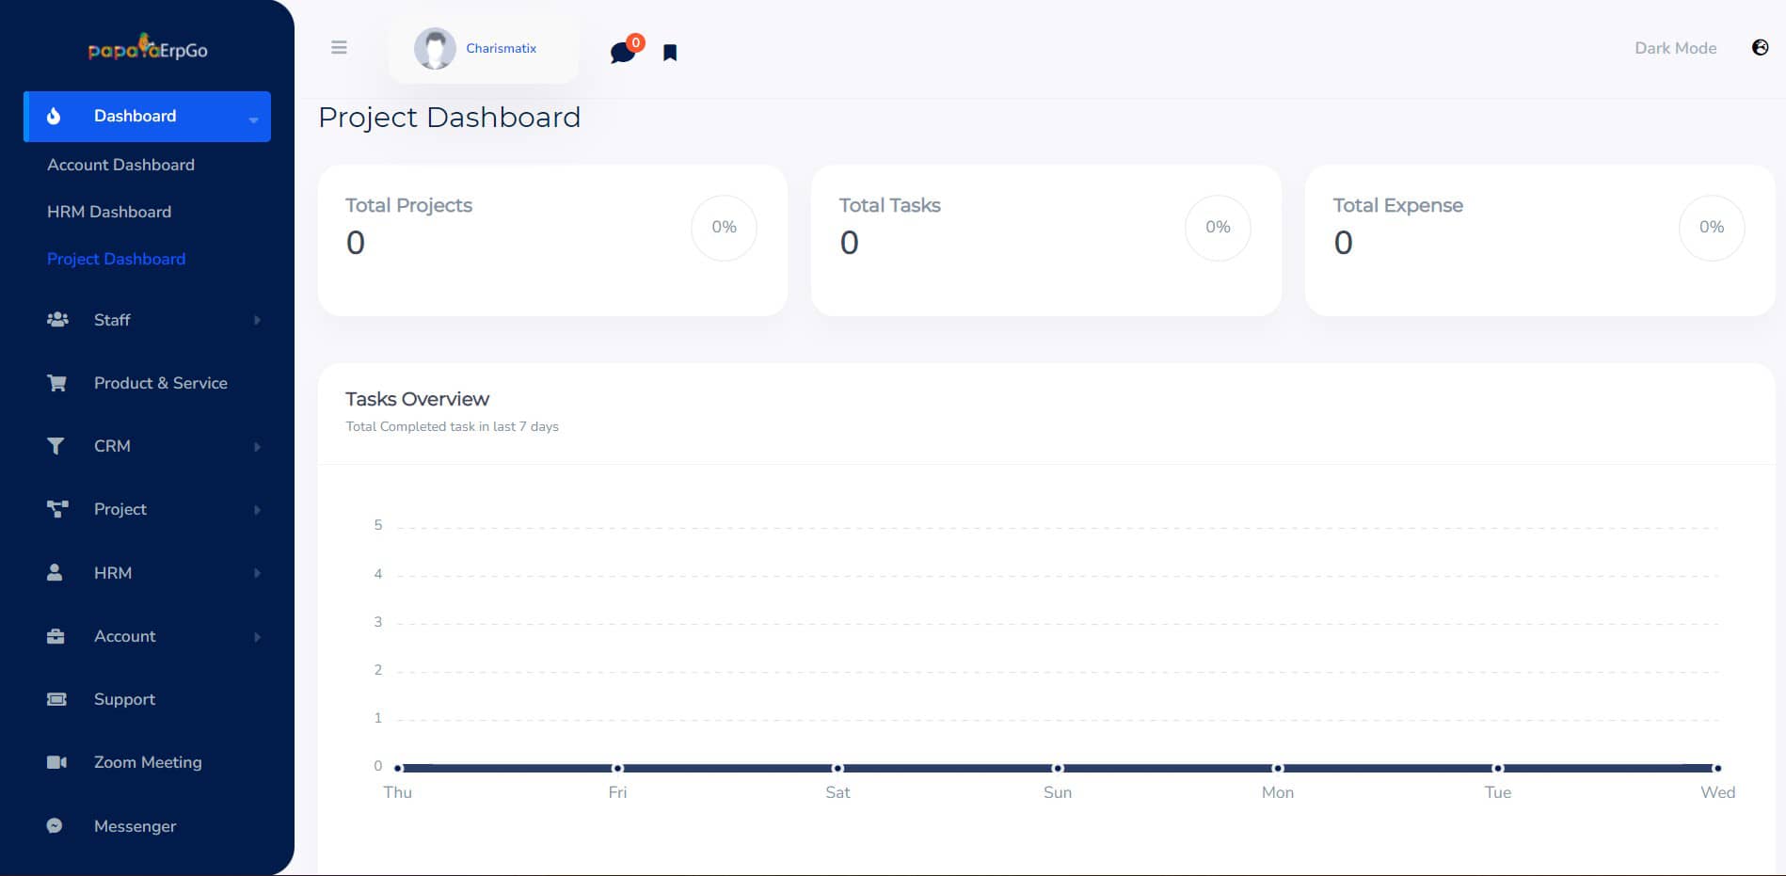Screen dimensions: 1786x876
Task: Click the Total Tasks 0% progress circle
Action: tap(1218, 228)
